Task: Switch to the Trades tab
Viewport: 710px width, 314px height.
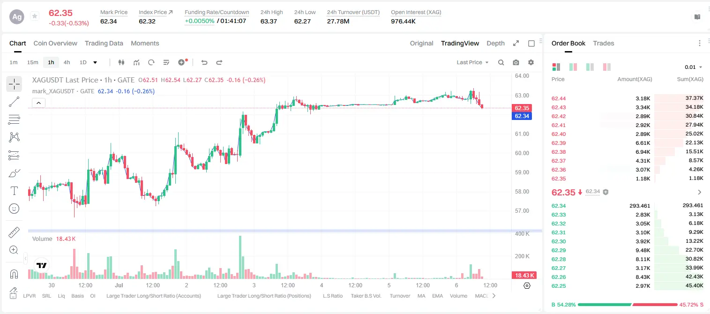Action: [x=604, y=43]
